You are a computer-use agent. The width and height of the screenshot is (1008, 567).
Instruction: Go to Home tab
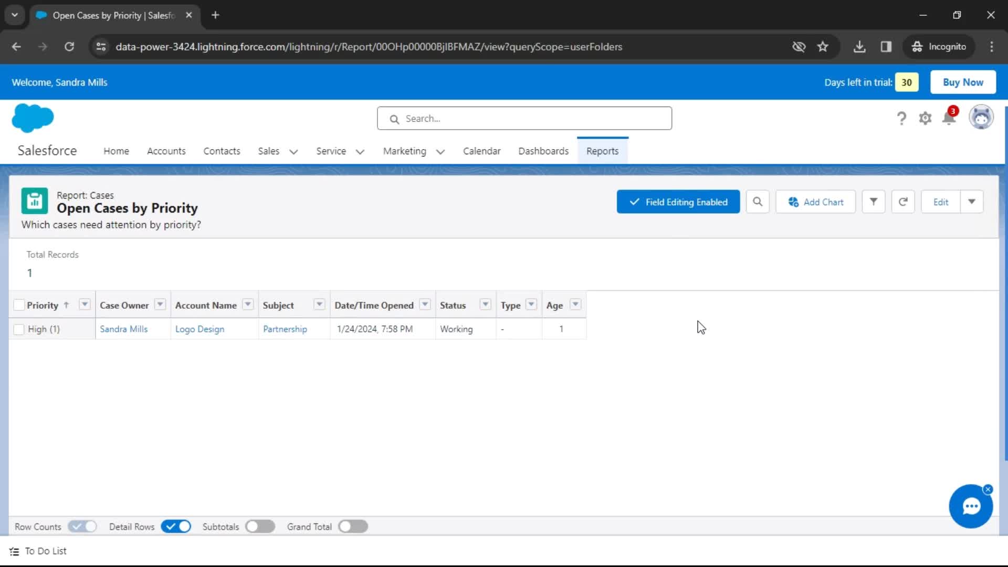[116, 151]
